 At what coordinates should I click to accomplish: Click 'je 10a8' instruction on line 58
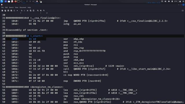click(x=71, y=99)
